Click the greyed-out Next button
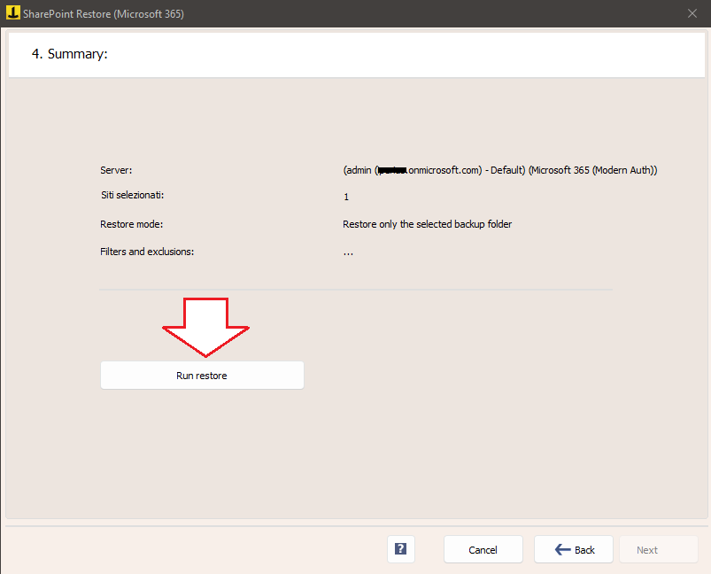The width and height of the screenshot is (711, 574). point(659,549)
